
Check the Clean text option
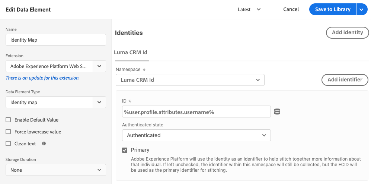(8, 143)
